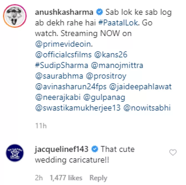Screen dimensions: 186x185
Task: Open the @swastikamukherjee13 mention
Action: coord(78,108)
